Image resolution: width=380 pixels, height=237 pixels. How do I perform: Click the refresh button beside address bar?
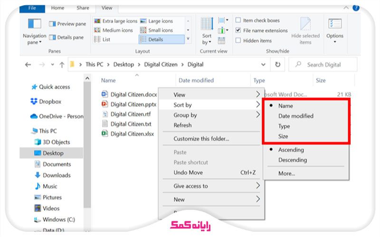278,64
